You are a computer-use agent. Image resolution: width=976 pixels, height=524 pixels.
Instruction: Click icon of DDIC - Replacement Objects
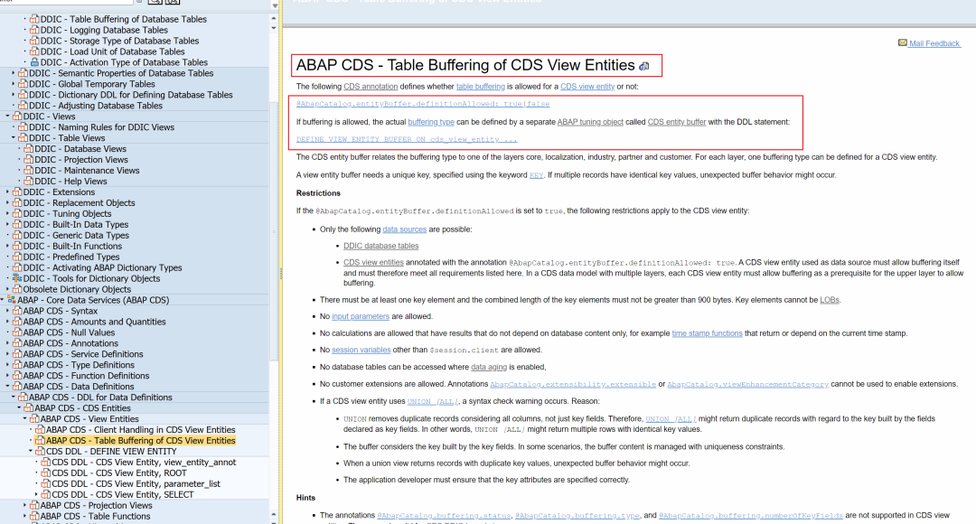17,203
